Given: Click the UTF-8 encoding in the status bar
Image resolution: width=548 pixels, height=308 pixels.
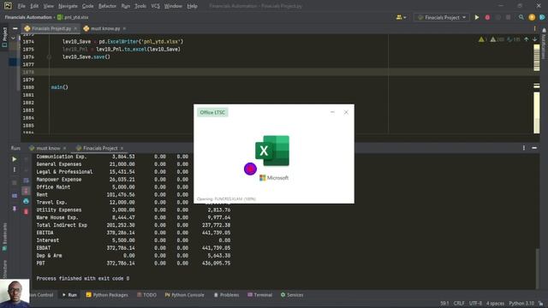Looking at the screenshot, I should (475, 304).
